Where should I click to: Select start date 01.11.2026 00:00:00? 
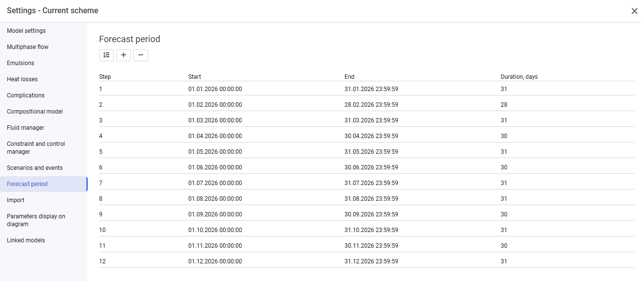215,246
